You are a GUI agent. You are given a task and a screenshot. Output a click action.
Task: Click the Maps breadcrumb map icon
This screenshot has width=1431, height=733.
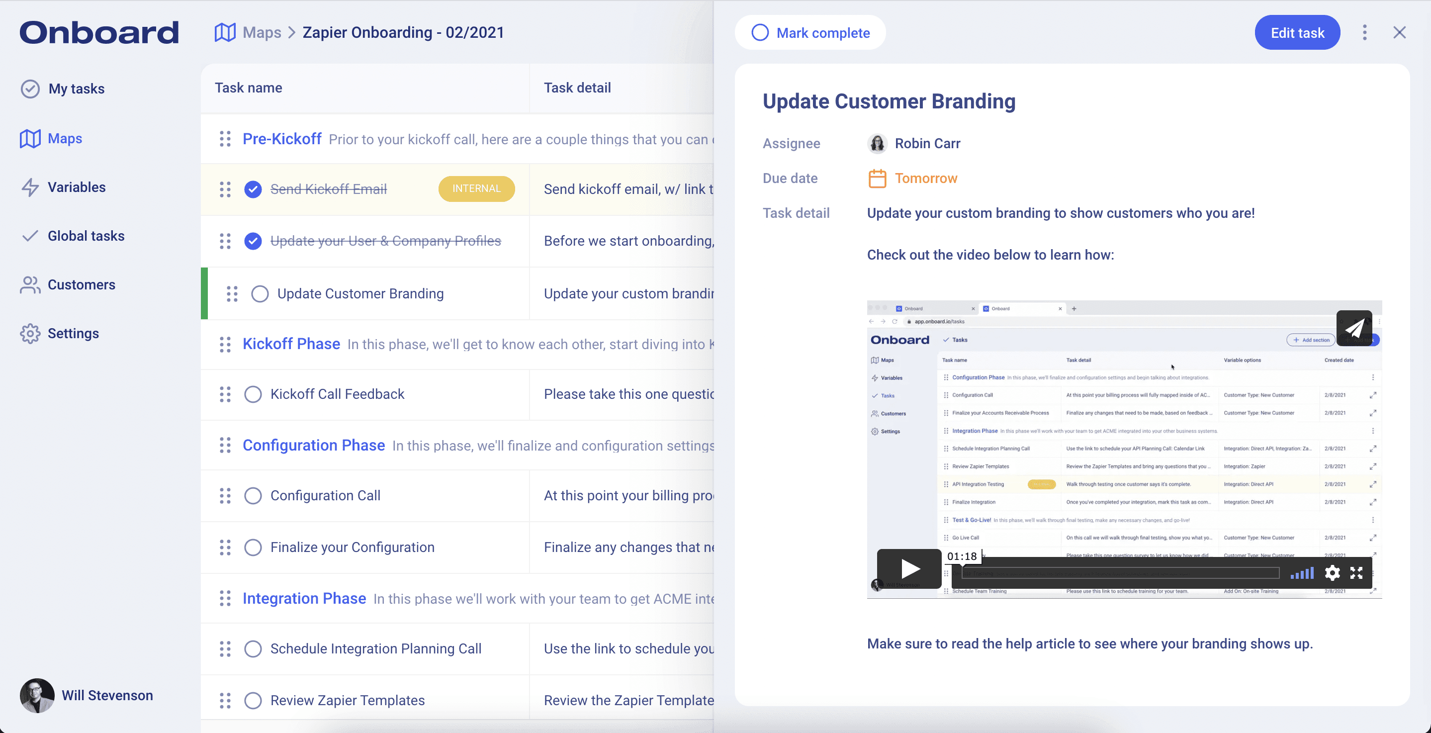(x=225, y=32)
